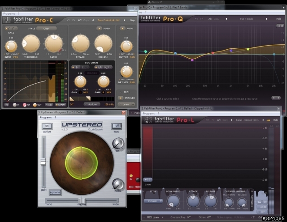This screenshot has width=287, height=222.
Task: Toggle auto release in Pro-C
Action: point(100,29)
